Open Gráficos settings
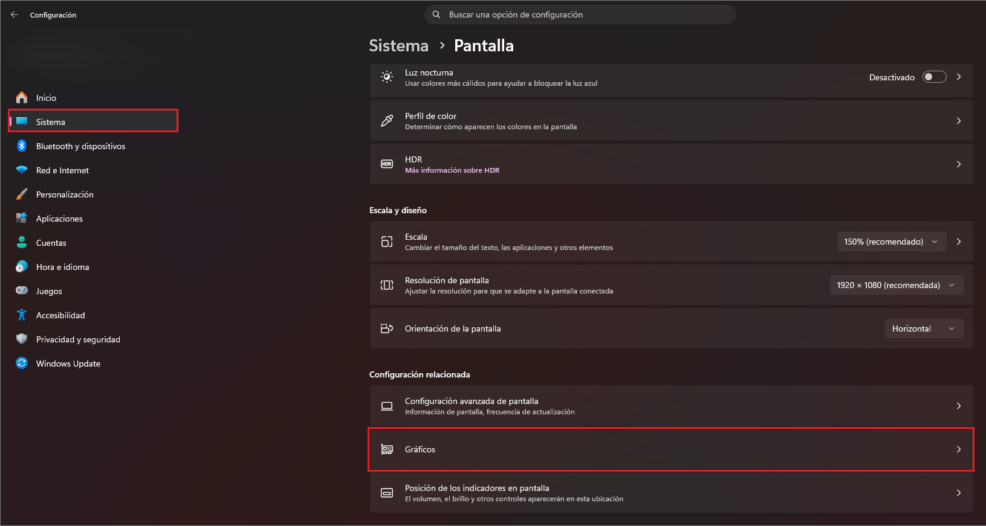This screenshot has width=986, height=526. 671,449
